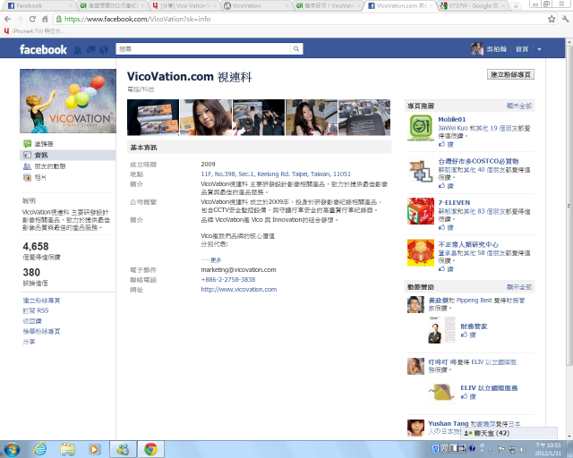This screenshot has height=458, width=573.
Task: Bookmark page with star icon
Action: click(x=552, y=19)
